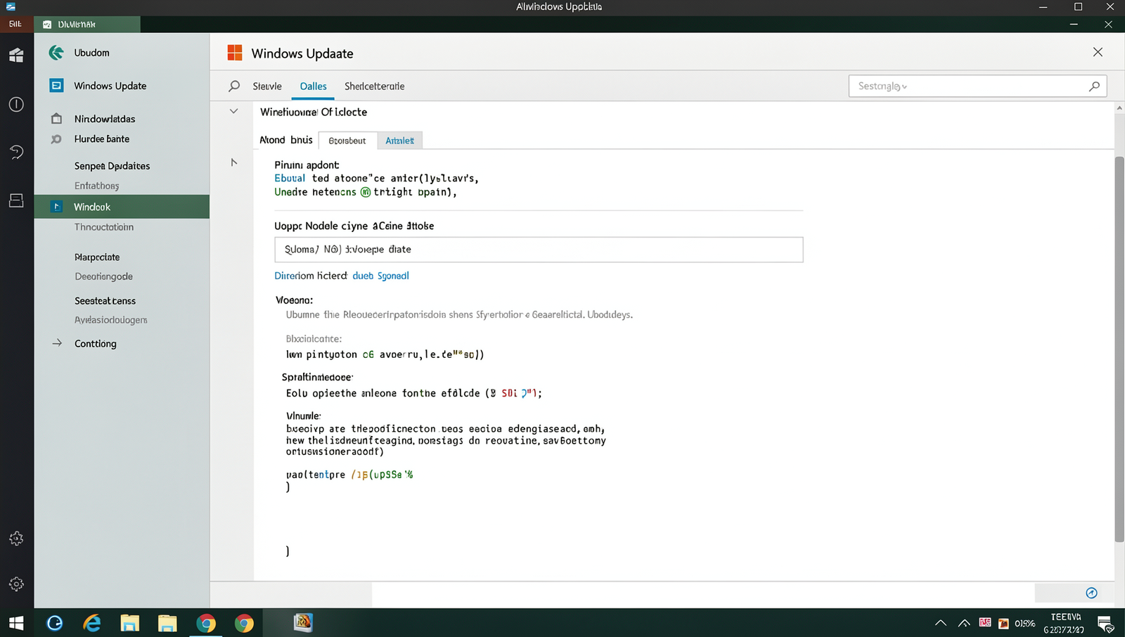Open the Gtorsbeut sub-tab
1125x637 pixels.
point(347,141)
